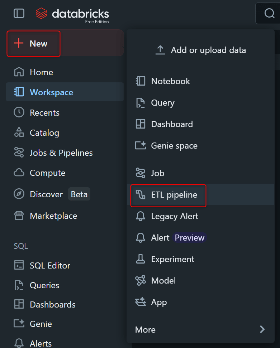Go to Workspace in the sidebar

(x=51, y=92)
